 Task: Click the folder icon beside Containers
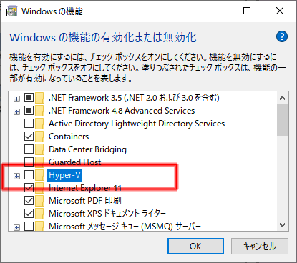pyautogui.click(x=39, y=137)
